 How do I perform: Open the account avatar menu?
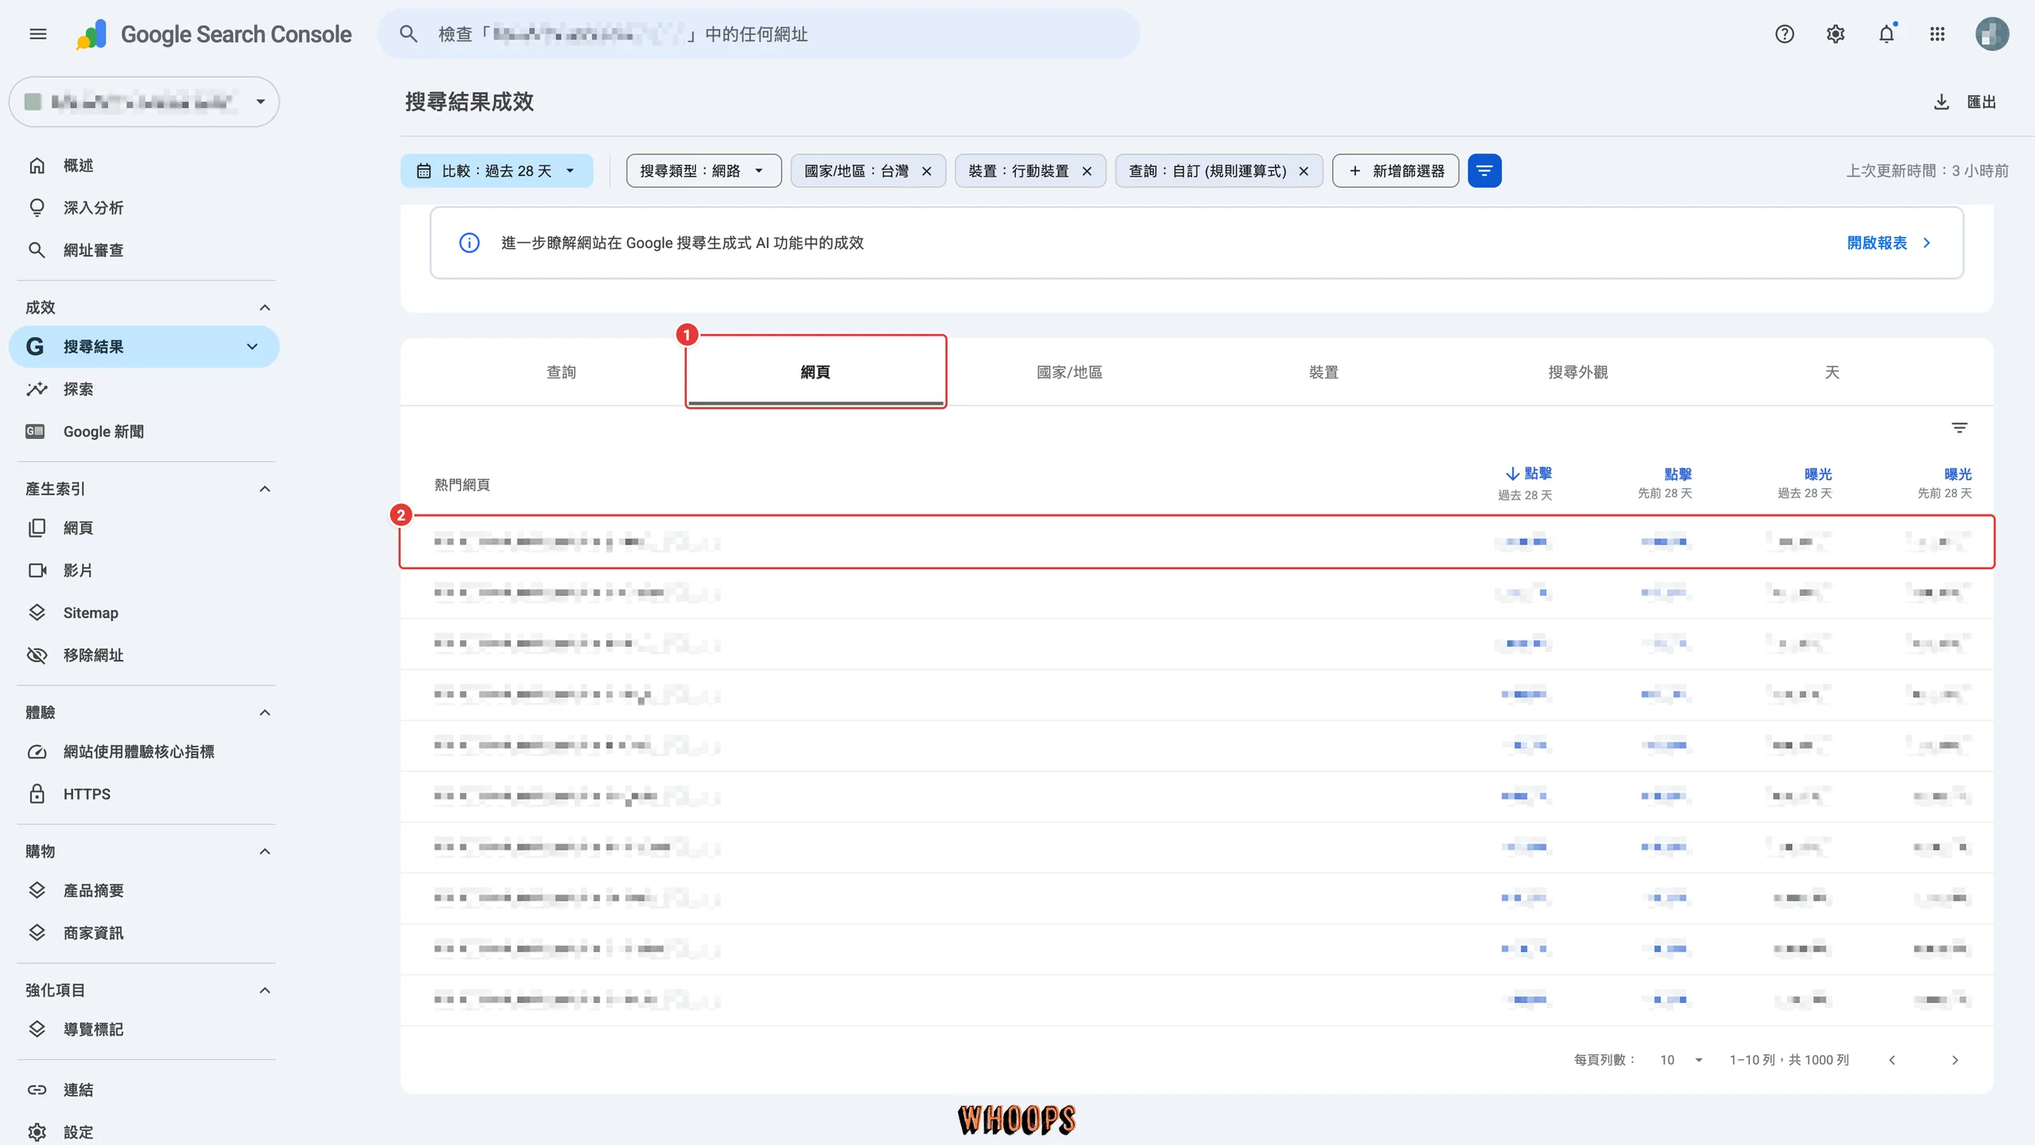(x=1992, y=33)
